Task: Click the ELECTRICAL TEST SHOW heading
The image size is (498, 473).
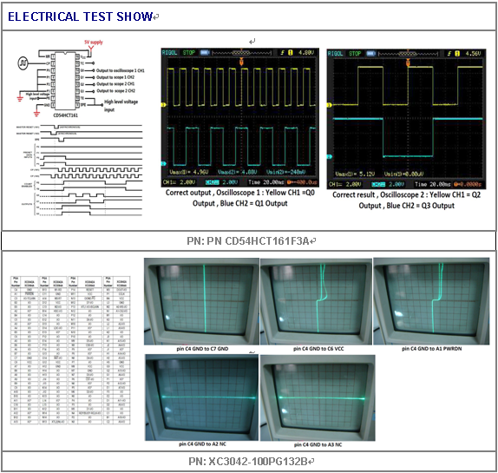Action: click(80, 16)
